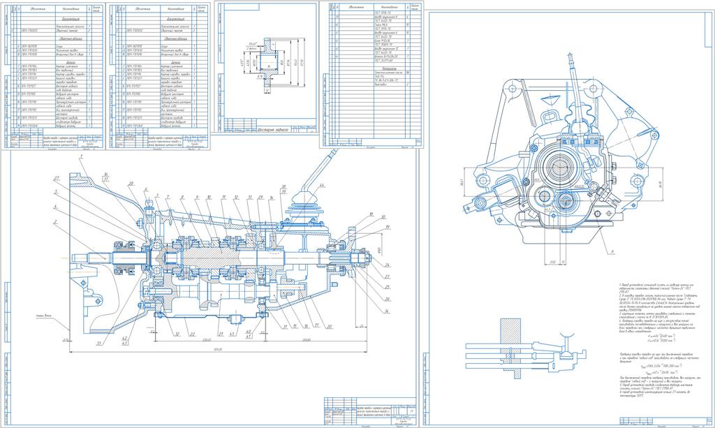Click callout number 13 above gearbox
This screenshot has height=428, width=715.
[x=250, y=197]
